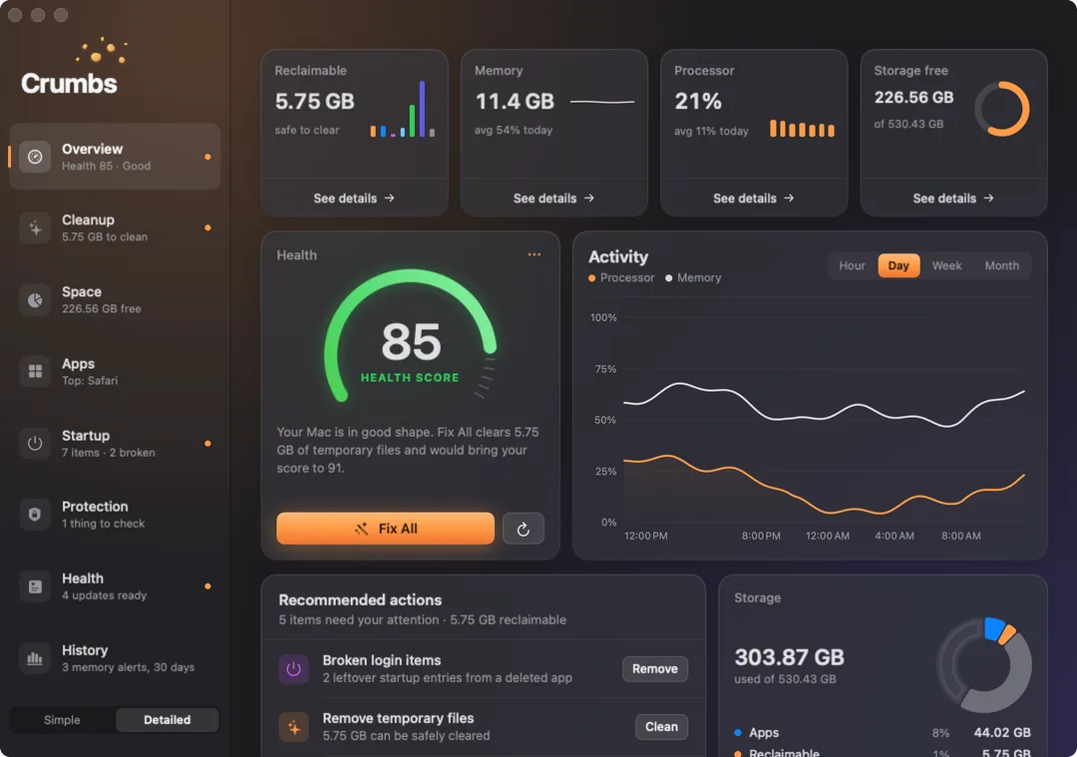Click the Apps blue legend dot in Storage
The height and width of the screenshot is (757, 1077).
click(738, 733)
